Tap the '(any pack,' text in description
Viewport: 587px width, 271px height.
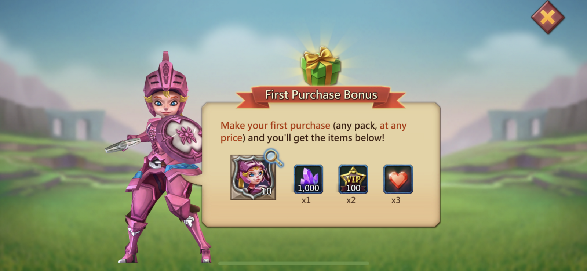click(355, 126)
